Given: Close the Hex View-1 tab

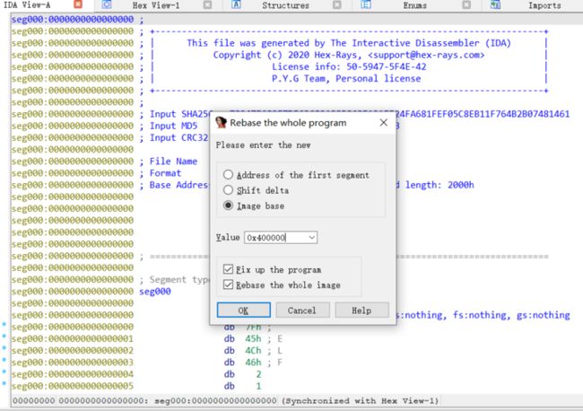Looking at the screenshot, I should coord(207,5).
